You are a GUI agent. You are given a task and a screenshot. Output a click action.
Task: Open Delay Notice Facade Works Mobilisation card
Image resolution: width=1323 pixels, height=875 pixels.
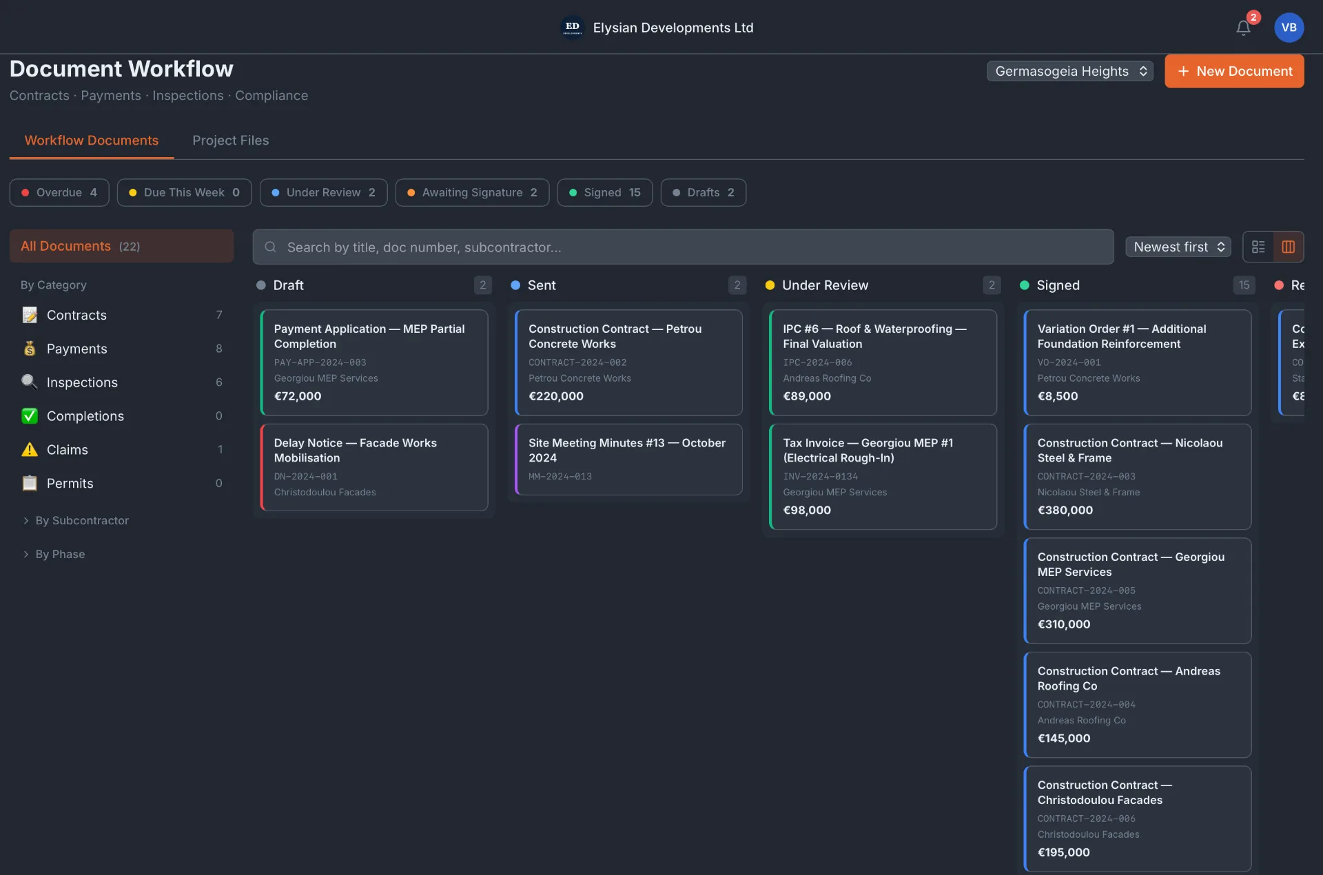click(374, 467)
